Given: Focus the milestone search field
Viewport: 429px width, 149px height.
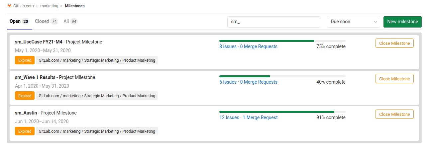Looking at the screenshot, I should (274, 22).
